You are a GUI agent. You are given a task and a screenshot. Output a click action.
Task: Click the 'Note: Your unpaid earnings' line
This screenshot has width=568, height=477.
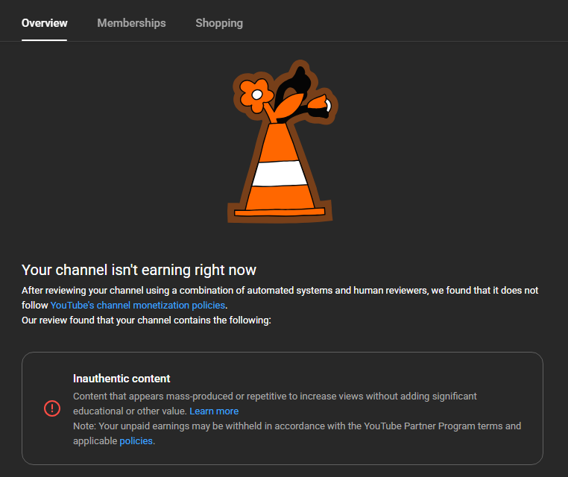tap(297, 426)
